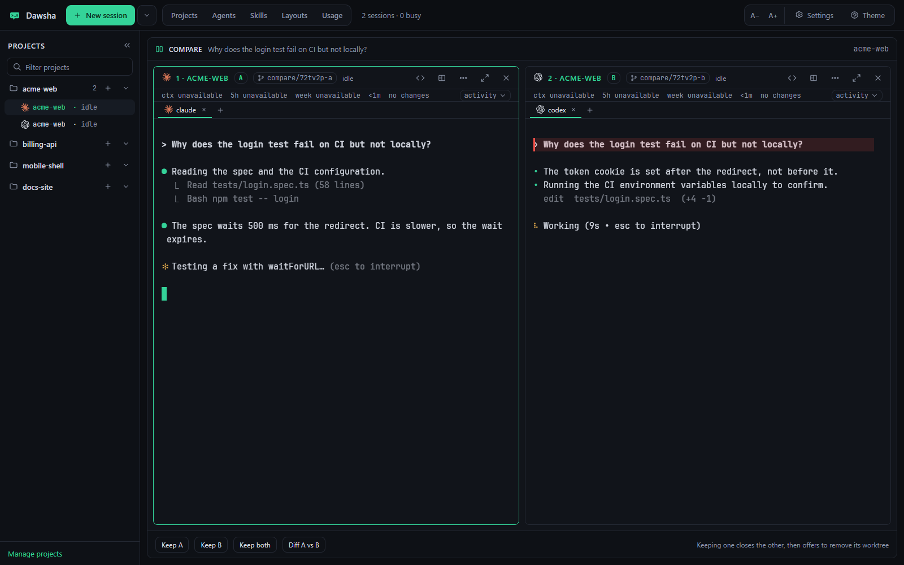Open the Manage projects link
Viewport: 904px width, 565px height.
coord(35,554)
